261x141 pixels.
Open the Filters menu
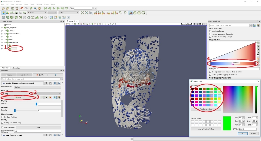click(x=26, y=5)
